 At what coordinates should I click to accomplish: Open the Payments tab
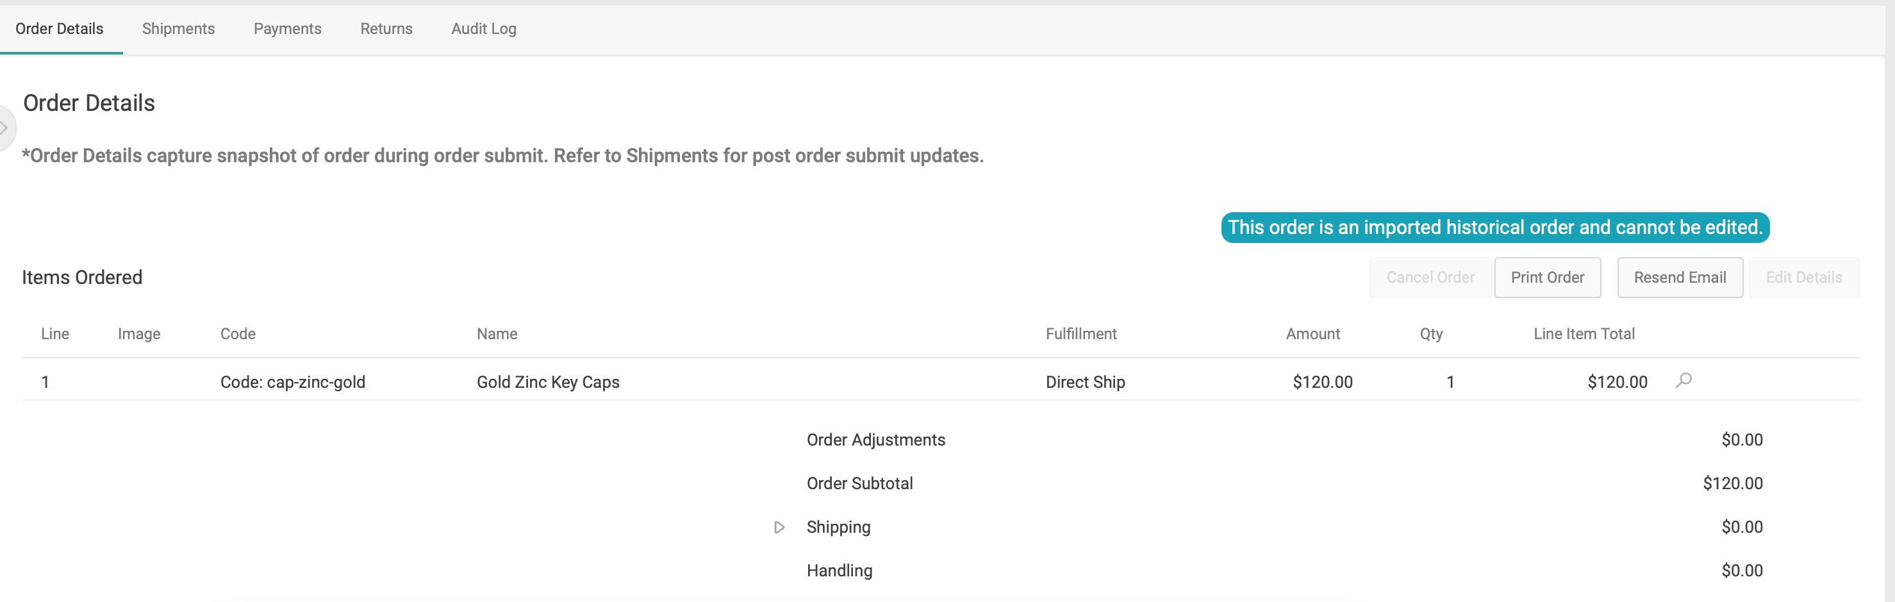[287, 29]
